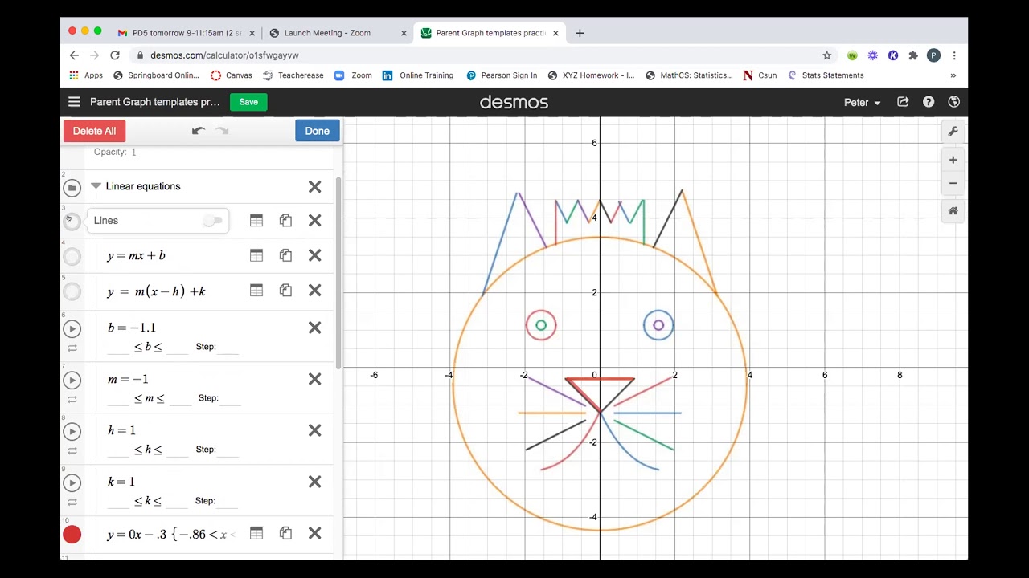Delete the y=mx+b expression
1029x578 pixels.
315,255
